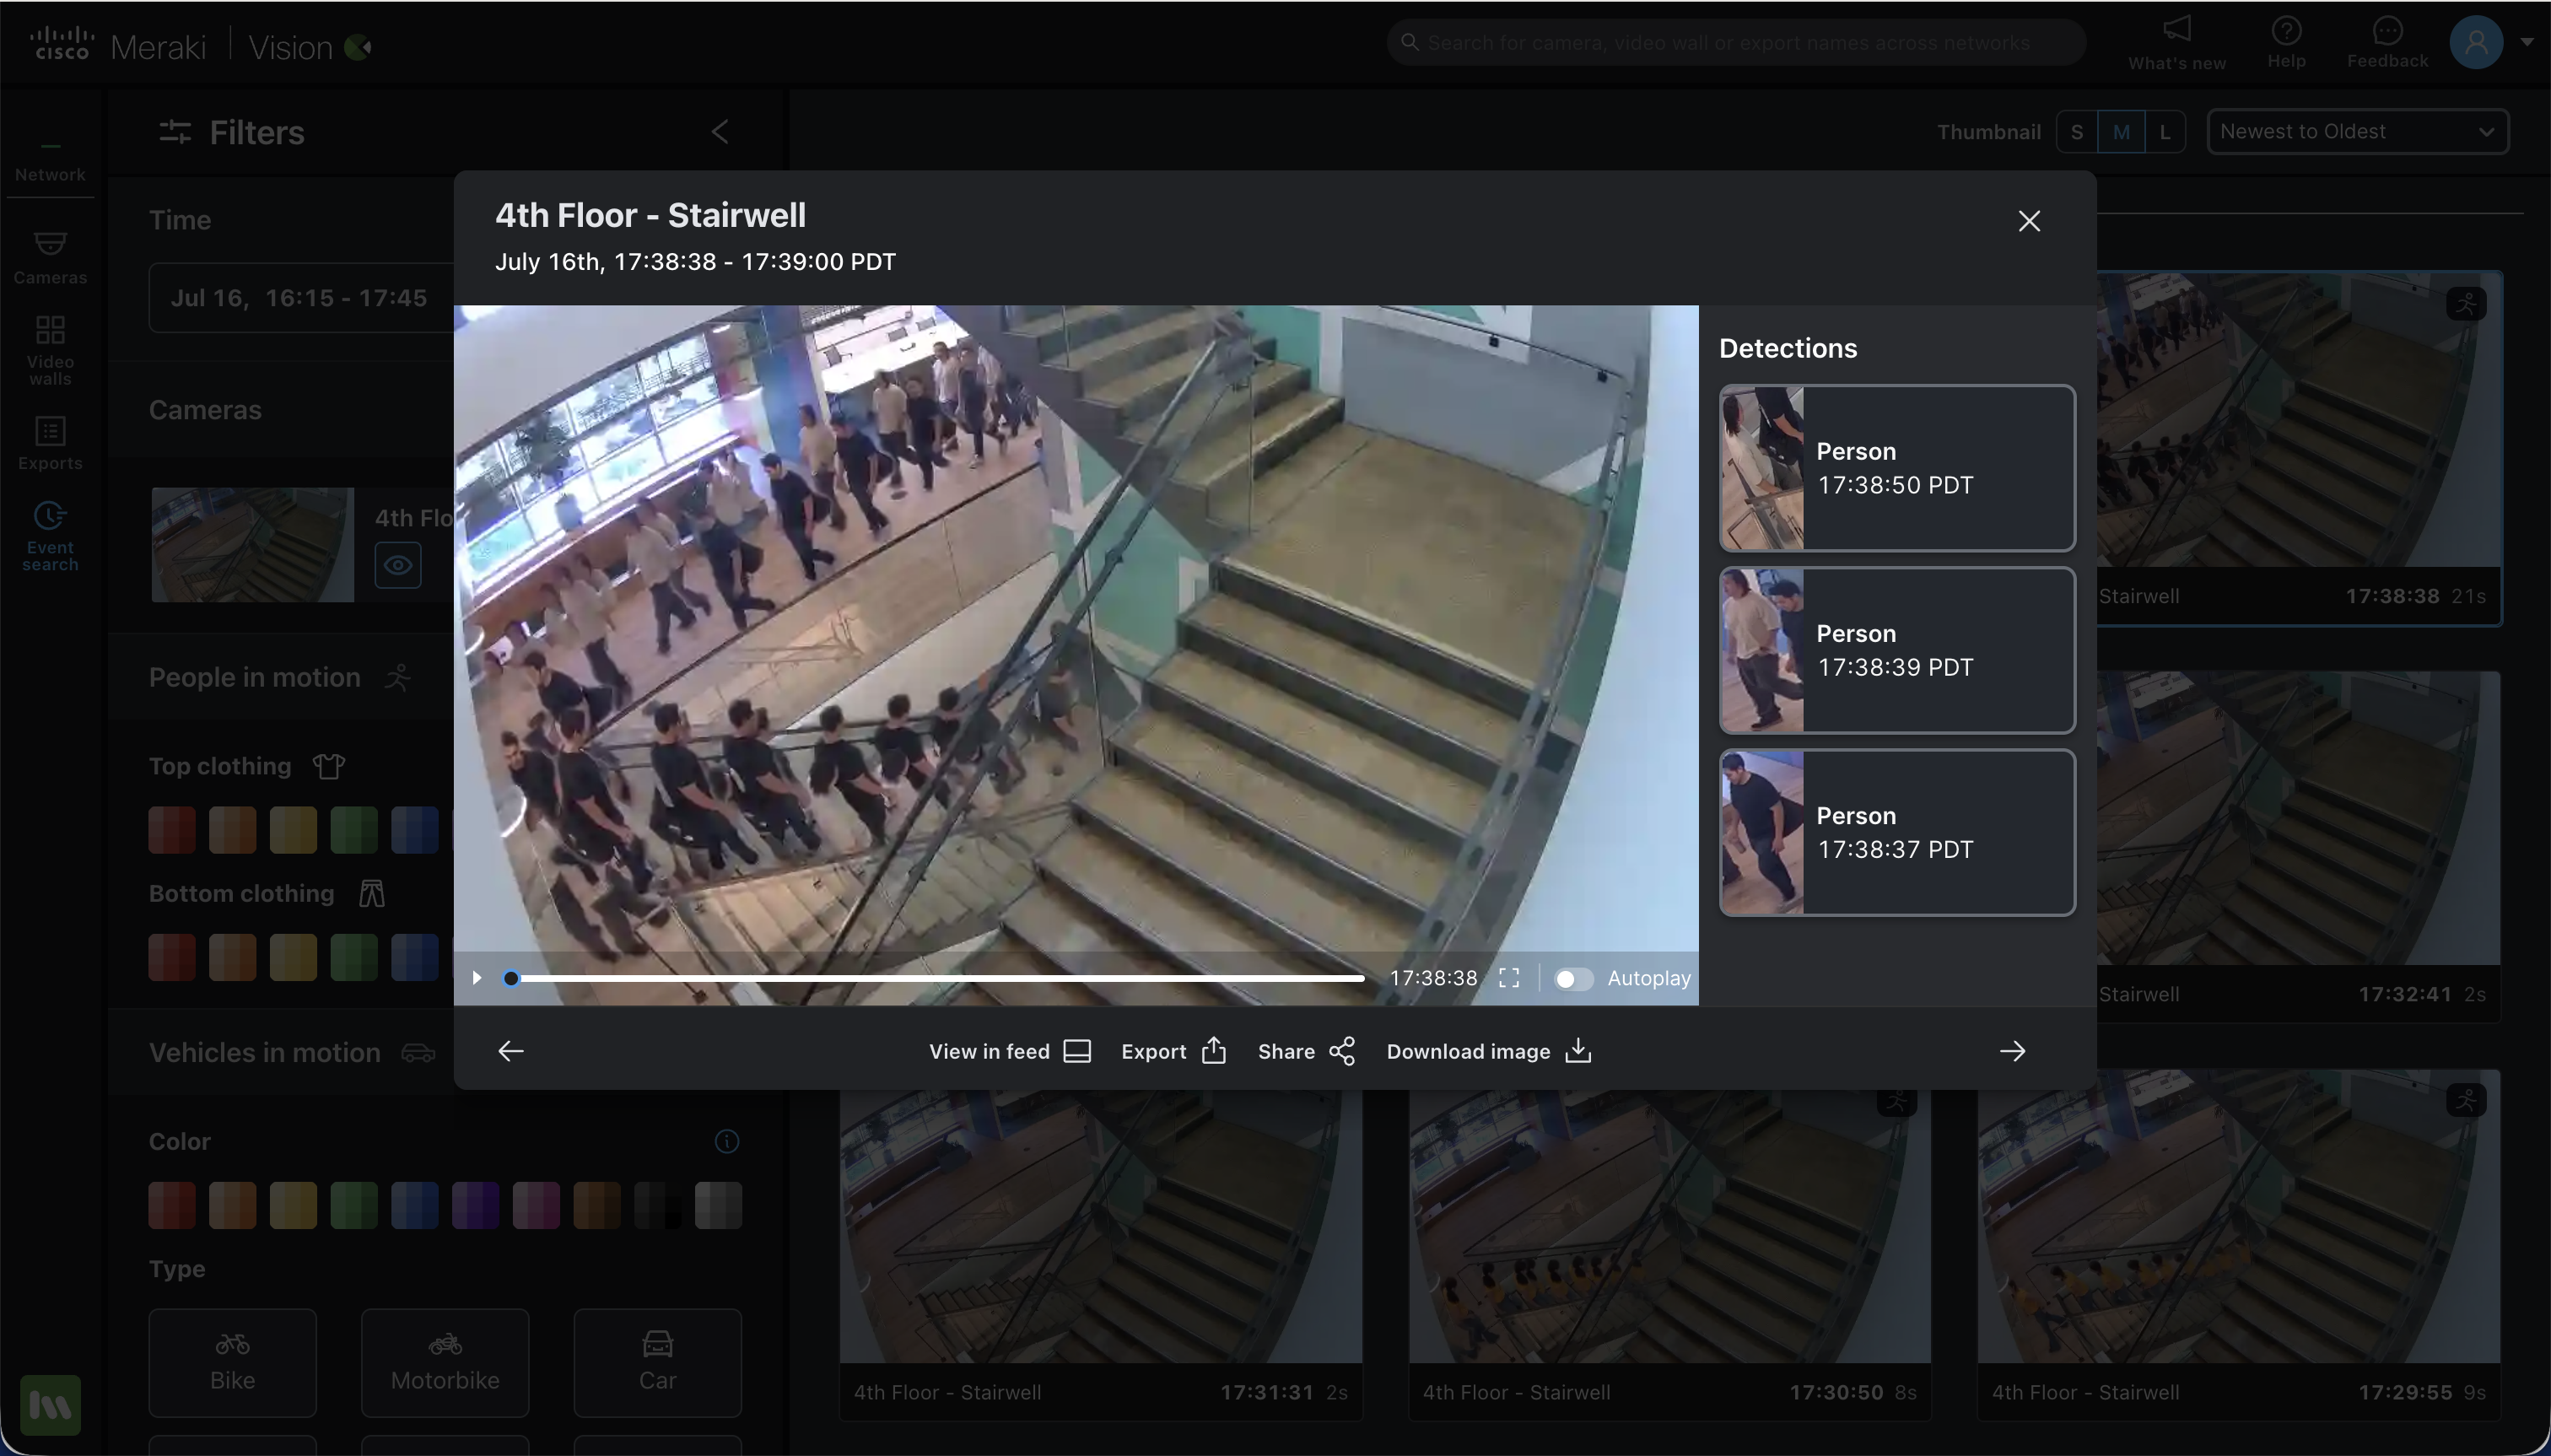Open Video walls in the sidebar
The image size is (2551, 1456).
click(x=50, y=351)
